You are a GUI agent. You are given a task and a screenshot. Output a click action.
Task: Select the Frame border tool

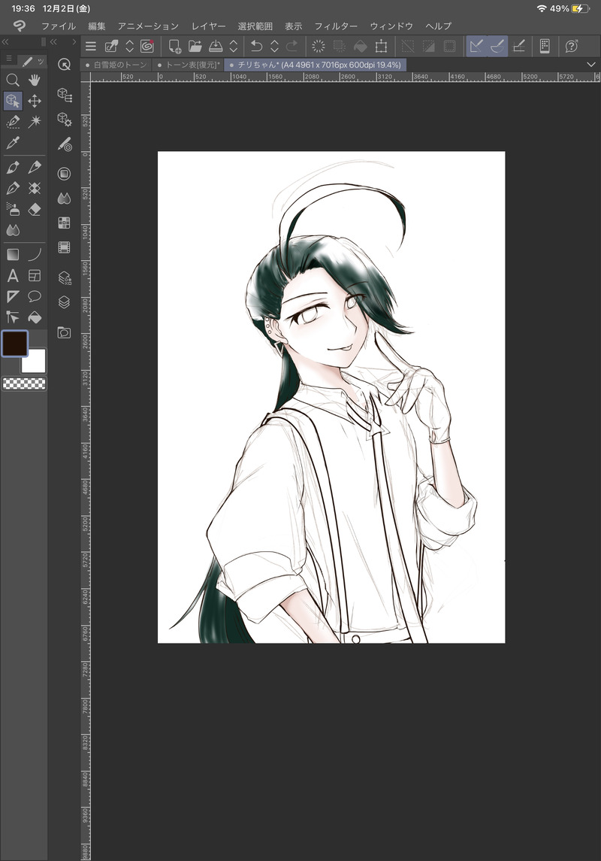pos(35,276)
